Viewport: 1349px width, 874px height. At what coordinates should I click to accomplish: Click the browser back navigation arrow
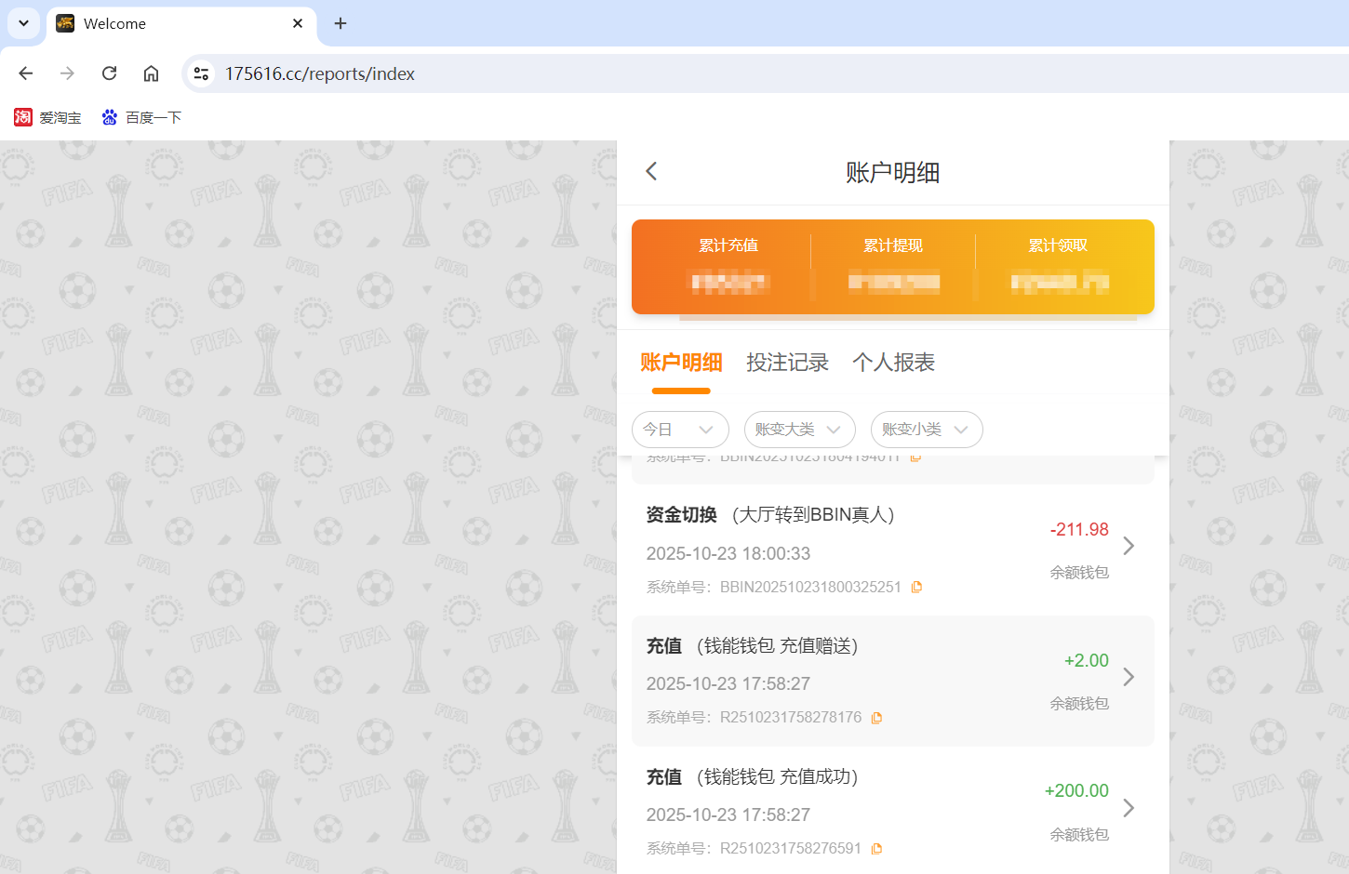pyautogui.click(x=25, y=73)
